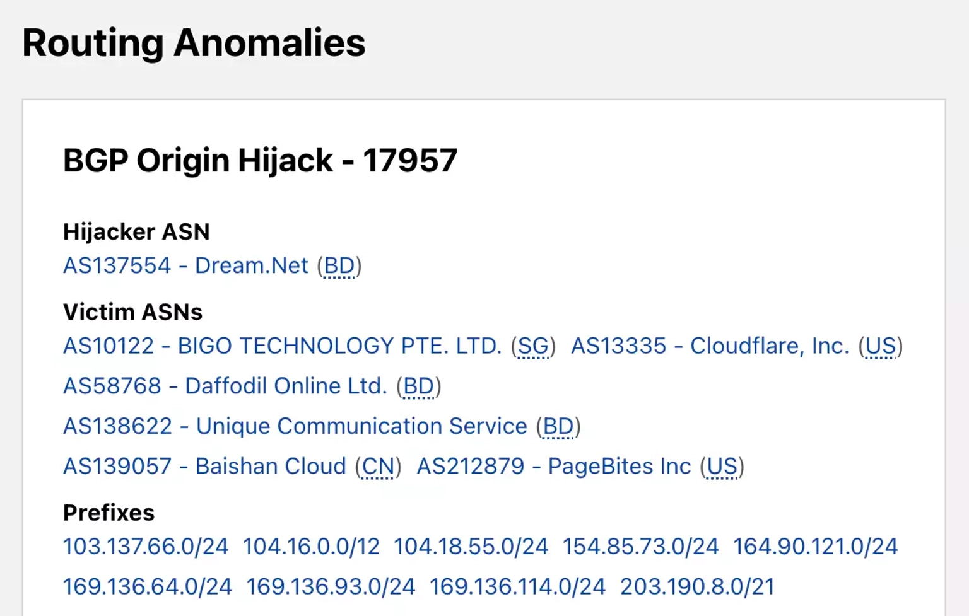Select prefix 104.16.0.0/12
This screenshot has width=969, height=616.
(x=311, y=546)
